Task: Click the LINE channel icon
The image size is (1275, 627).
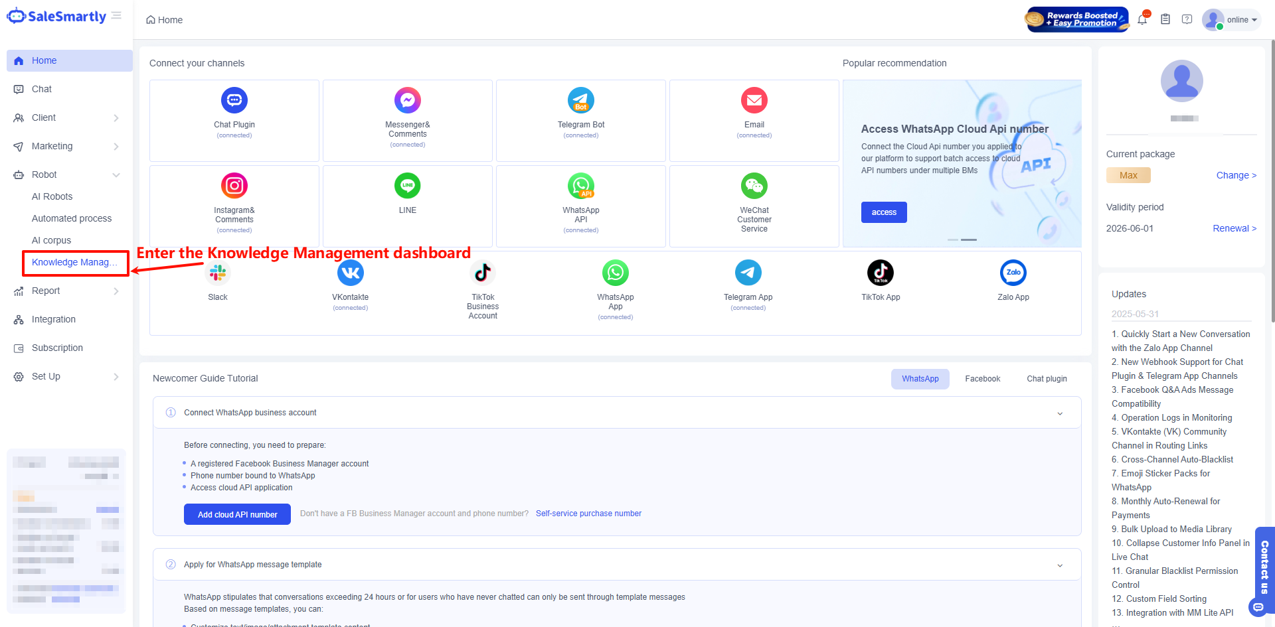Action: click(408, 186)
